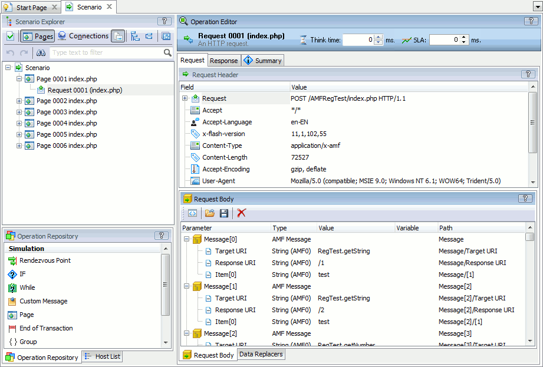This screenshot has height=367, width=543.
Task: Expand Page 0002 index.php node
Action: [19, 101]
